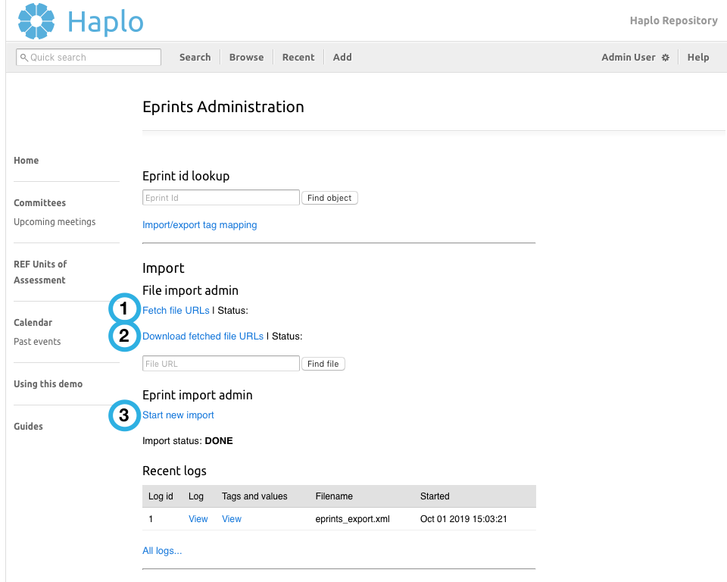Open the Guides section

[28, 426]
